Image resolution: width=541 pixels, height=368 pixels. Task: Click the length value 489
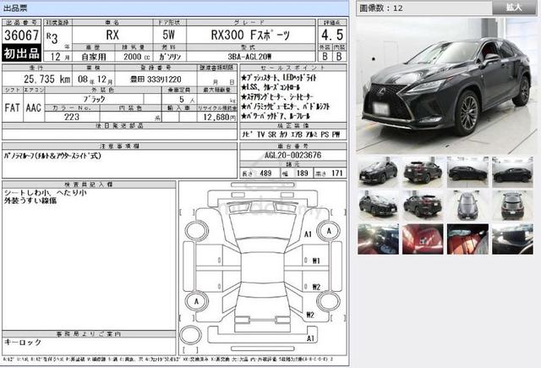(x=265, y=173)
